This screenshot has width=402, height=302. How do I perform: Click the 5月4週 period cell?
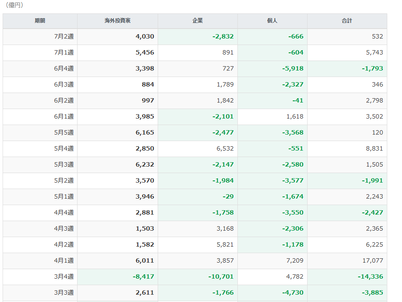(x=40, y=148)
